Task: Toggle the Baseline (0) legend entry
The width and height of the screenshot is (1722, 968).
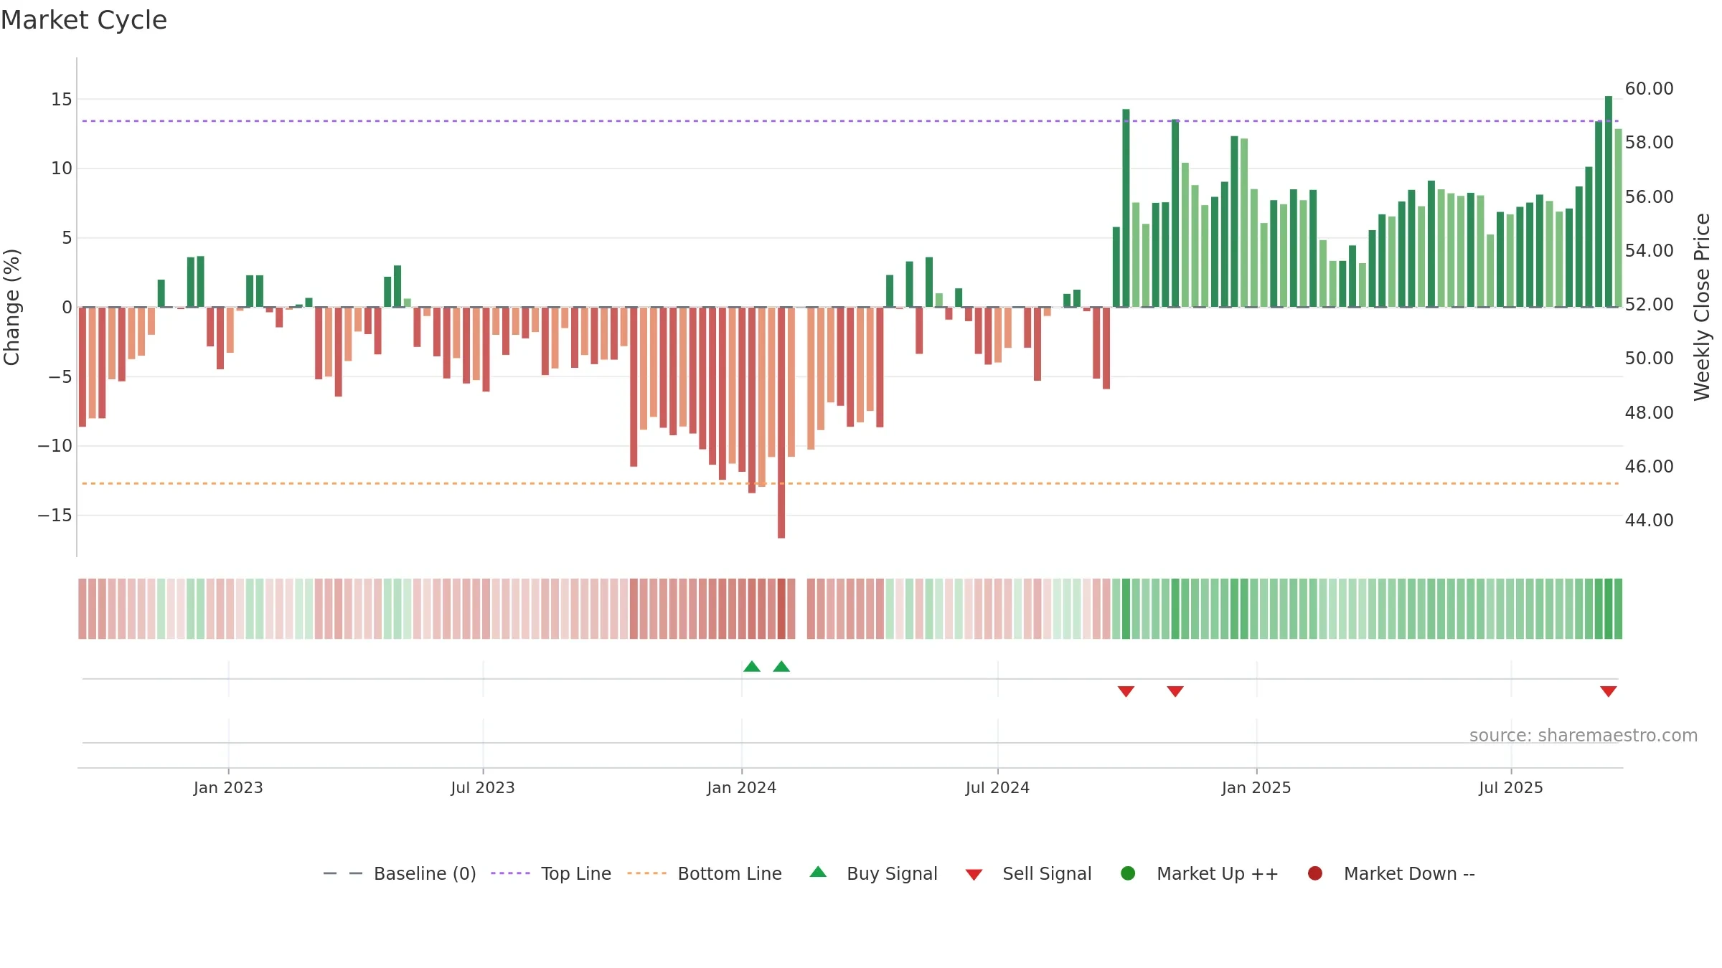Action: coord(400,873)
